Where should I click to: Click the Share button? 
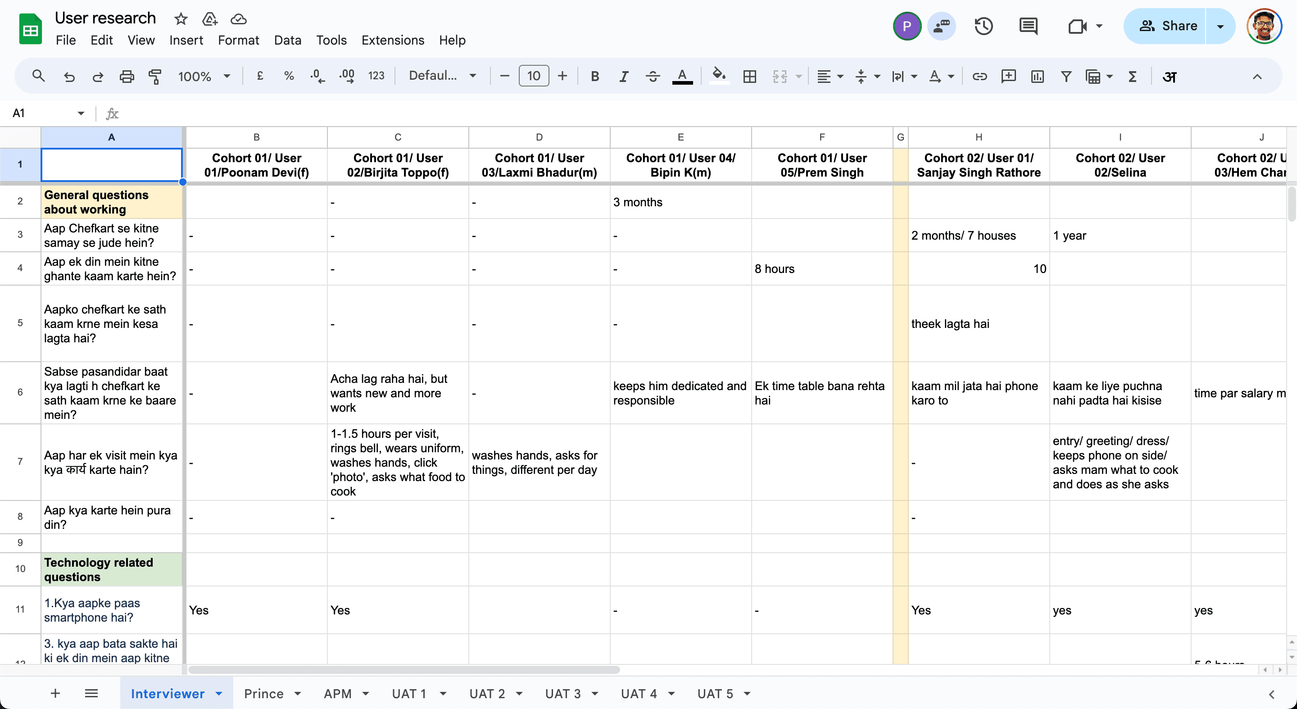pyautogui.click(x=1168, y=26)
